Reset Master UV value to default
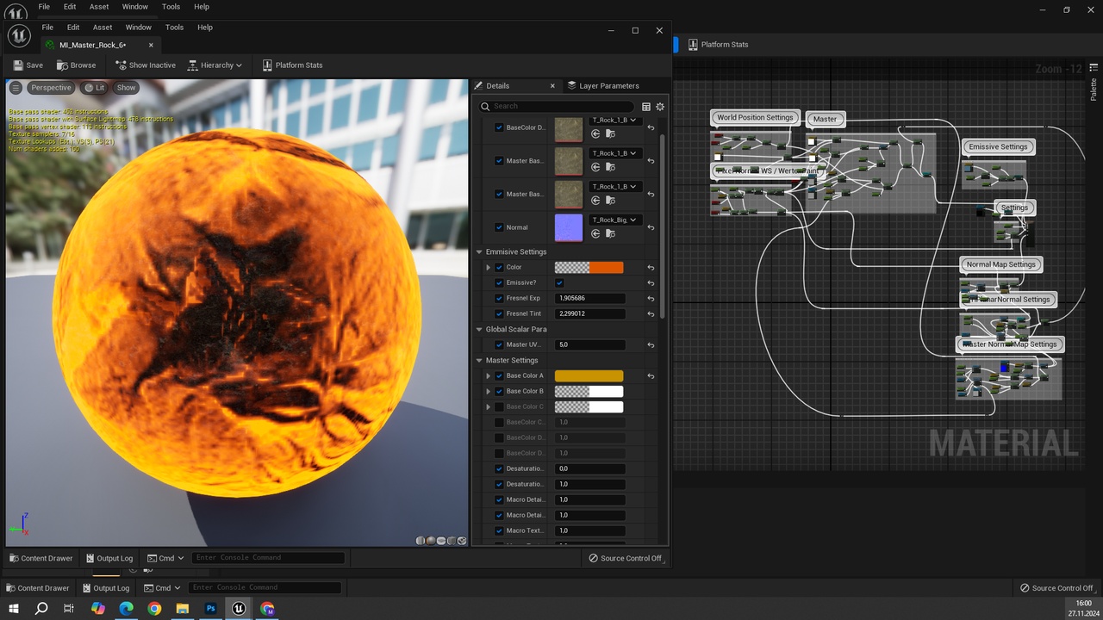This screenshot has height=620, width=1103. point(651,345)
